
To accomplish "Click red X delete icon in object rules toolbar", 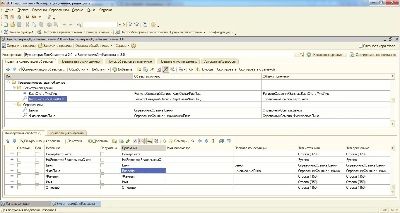I will (x=159, y=69).
